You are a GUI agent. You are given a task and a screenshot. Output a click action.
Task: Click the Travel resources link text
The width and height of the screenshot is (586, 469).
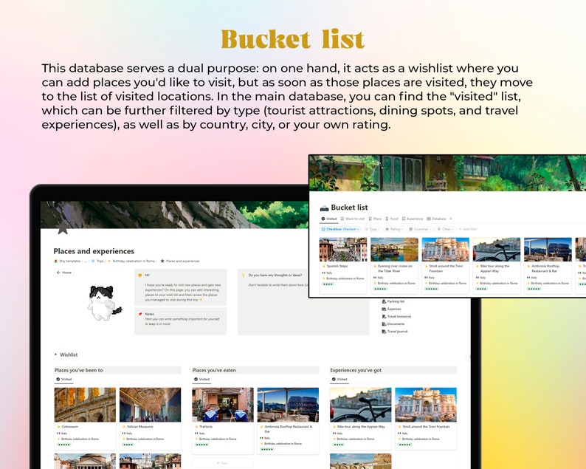click(399, 316)
